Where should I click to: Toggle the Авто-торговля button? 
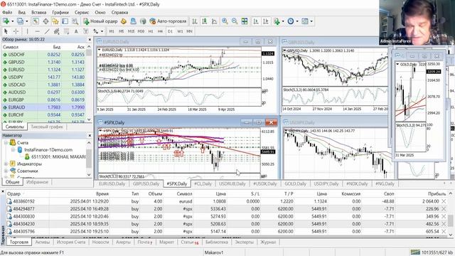coord(168,21)
